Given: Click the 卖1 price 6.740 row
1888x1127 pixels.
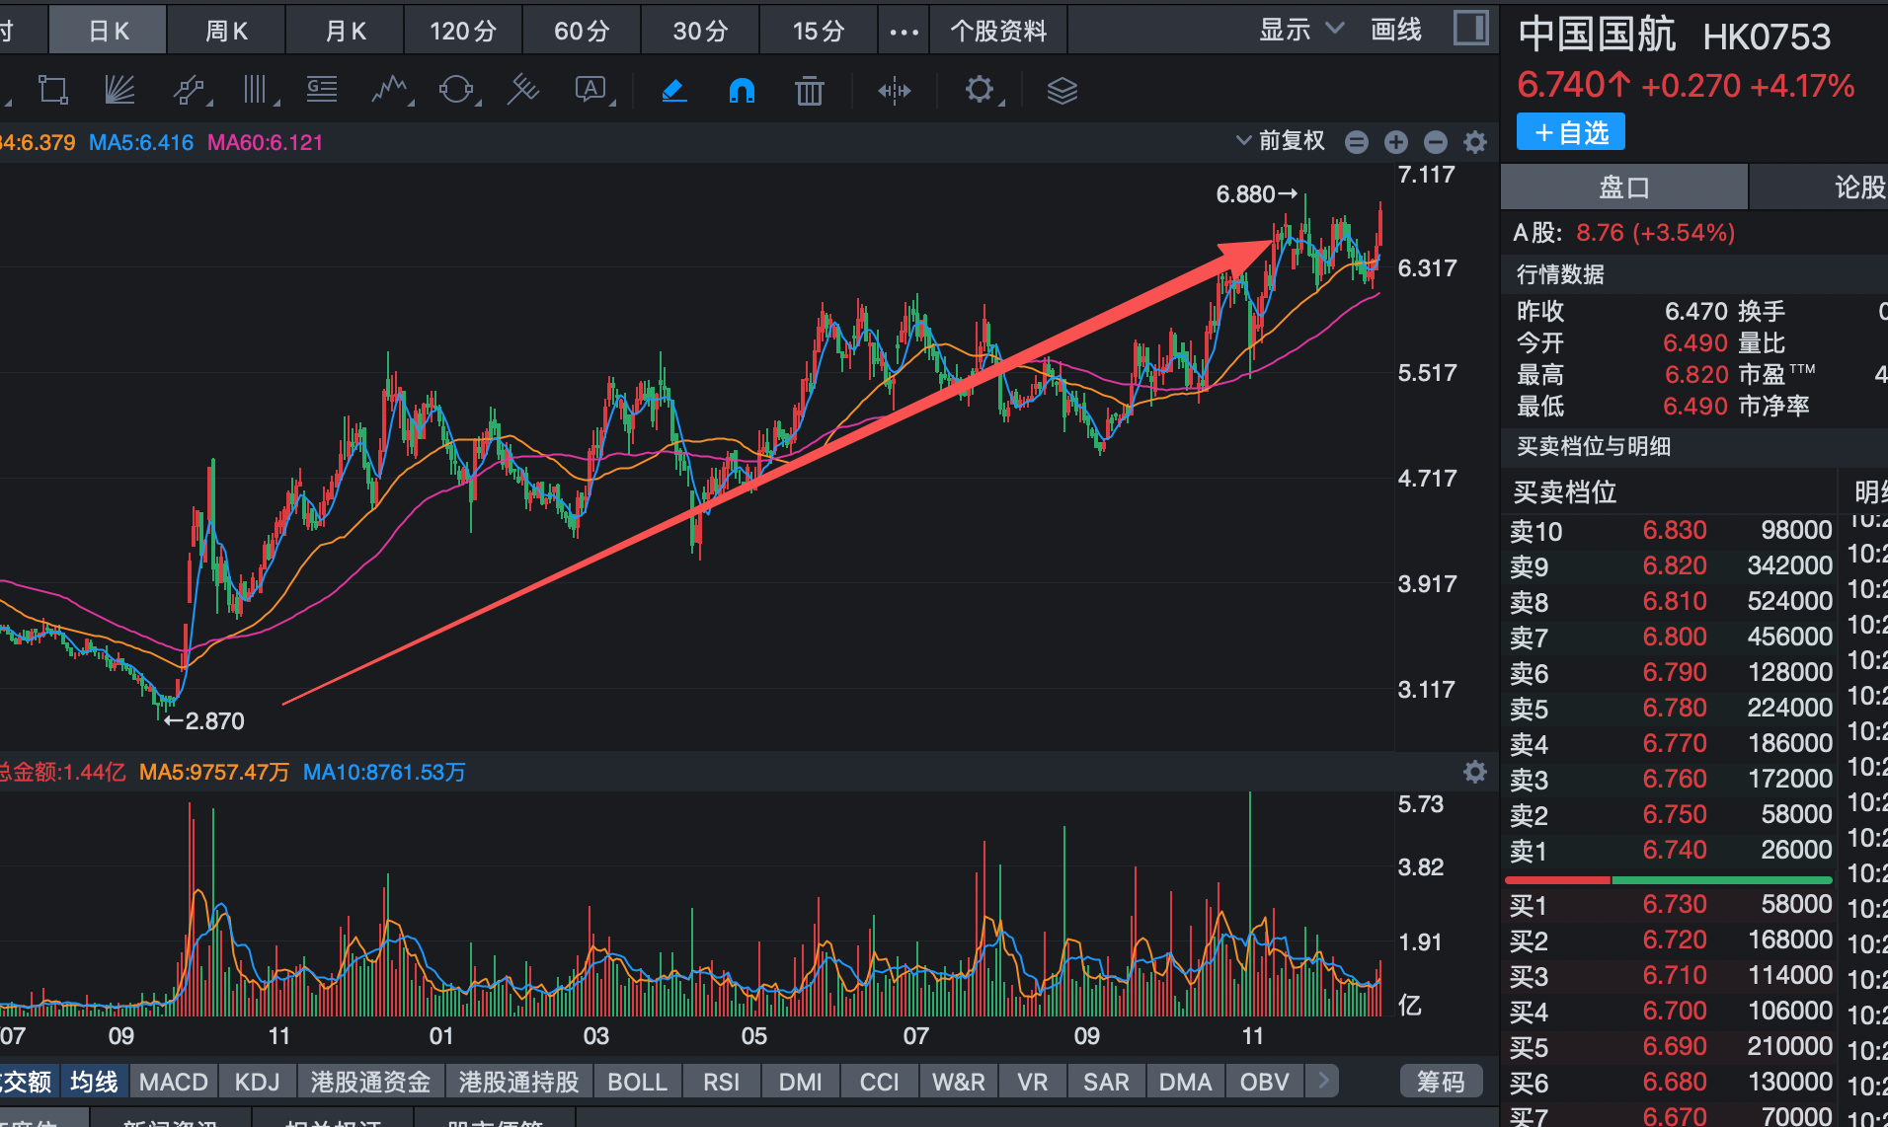Looking at the screenshot, I should (1669, 850).
